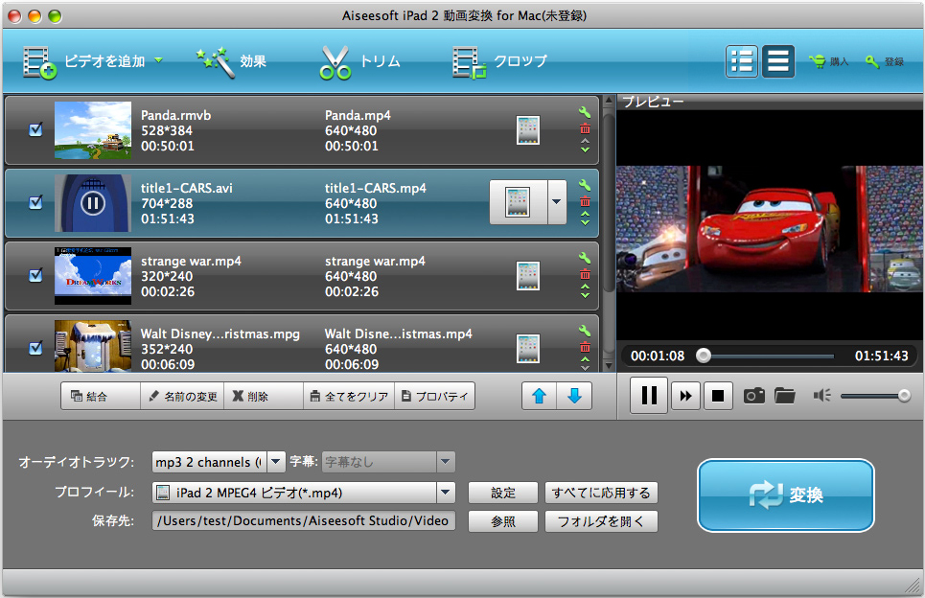This screenshot has width=925, height=598.
Task: Click the iPad profile button for title1-CARS.mp4
Action: 519,202
